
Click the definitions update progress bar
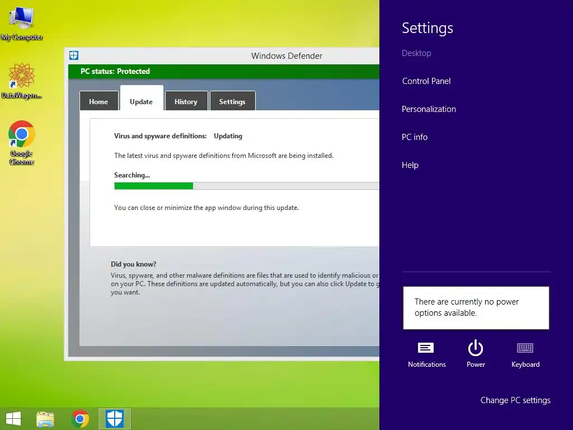coord(247,186)
